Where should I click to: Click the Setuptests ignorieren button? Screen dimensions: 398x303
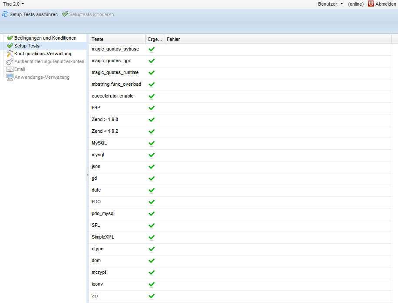coord(88,14)
